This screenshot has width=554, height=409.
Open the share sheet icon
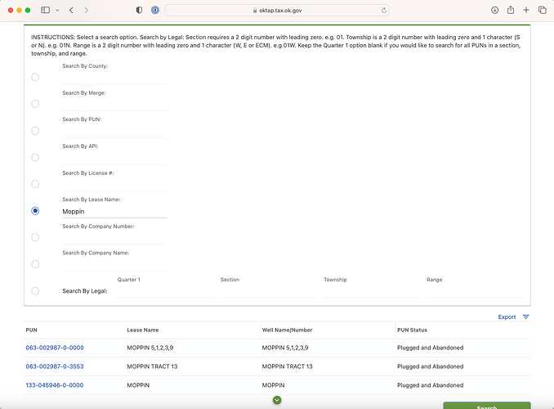[511, 10]
